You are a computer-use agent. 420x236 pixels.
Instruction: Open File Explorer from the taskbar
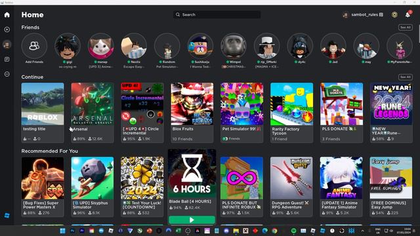click(x=236, y=231)
